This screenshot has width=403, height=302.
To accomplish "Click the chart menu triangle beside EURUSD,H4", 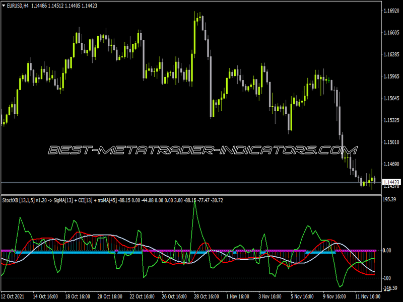I will pyautogui.click(x=4, y=6).
